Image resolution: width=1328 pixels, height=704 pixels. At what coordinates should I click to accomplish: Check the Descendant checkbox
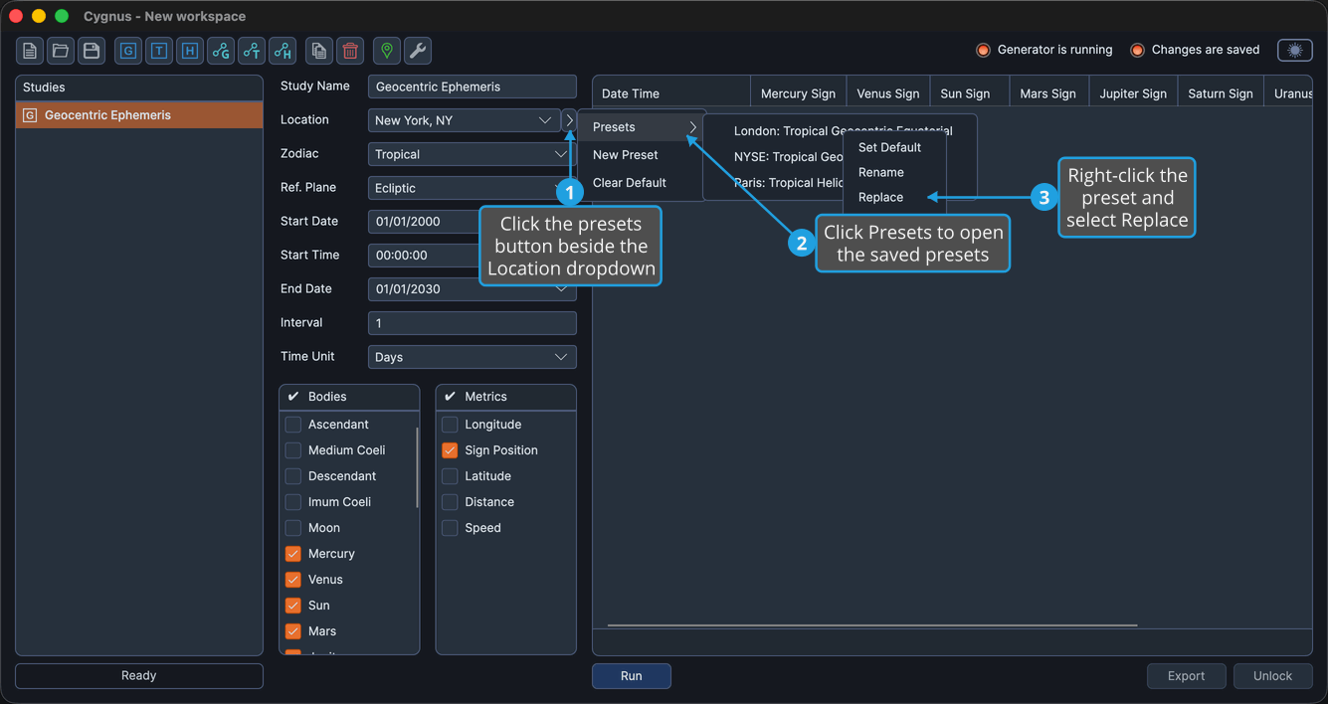click(293, 476)
